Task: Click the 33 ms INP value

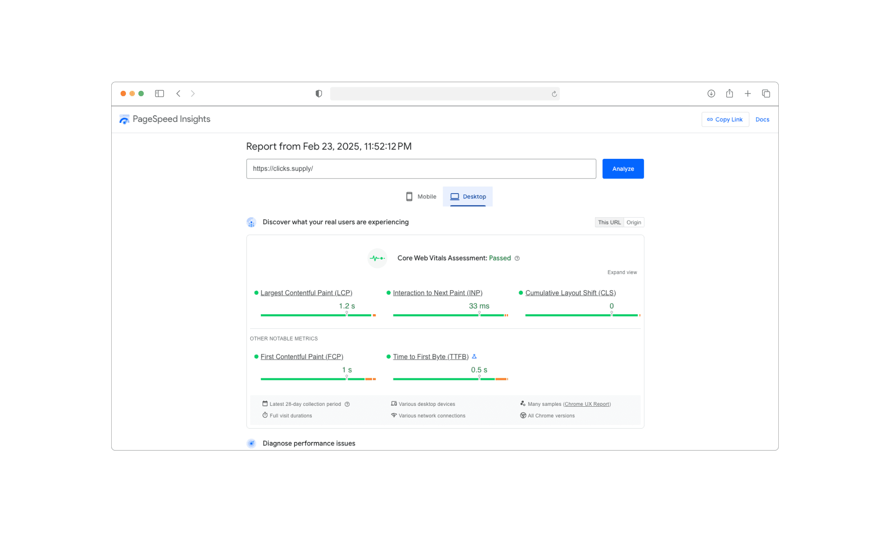Action: [479, 306]
